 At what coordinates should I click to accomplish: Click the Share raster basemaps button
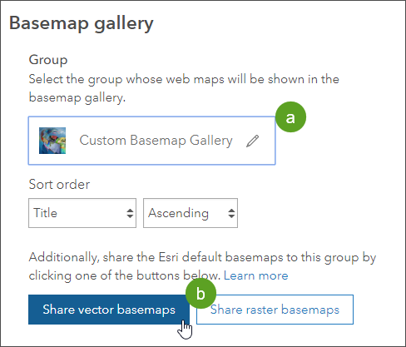point(275,310)
